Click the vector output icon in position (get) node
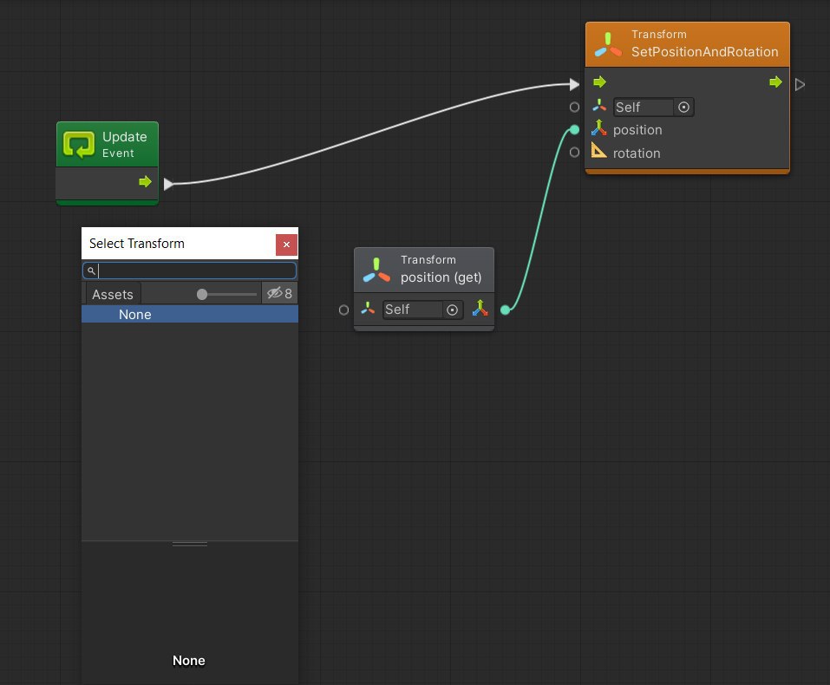Image resolution: width=830 pixels, height=685 pixels. pos(480,308)
